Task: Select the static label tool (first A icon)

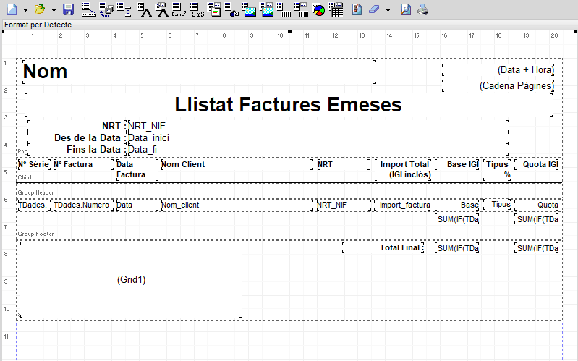Action: pyautogui.click(x=144, y=9)
